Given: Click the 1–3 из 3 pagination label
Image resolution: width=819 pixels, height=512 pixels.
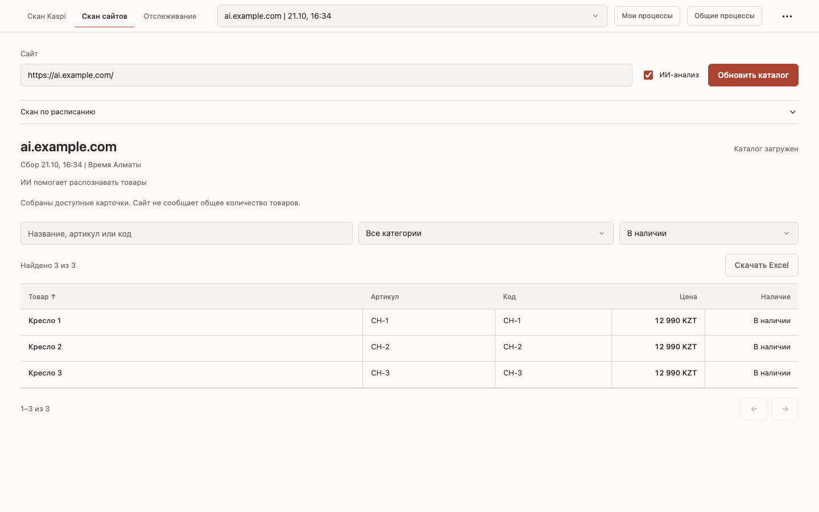Looking at the screenshot, I should [35, 409].
